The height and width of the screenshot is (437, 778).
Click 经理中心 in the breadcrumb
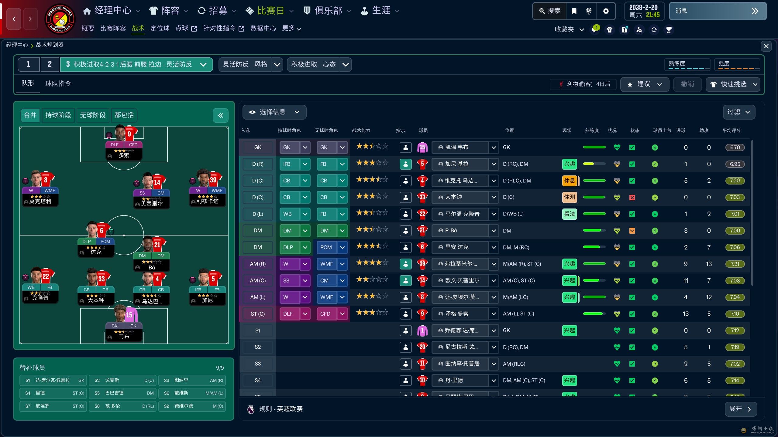pyautogui.click(x=17, y=45)
